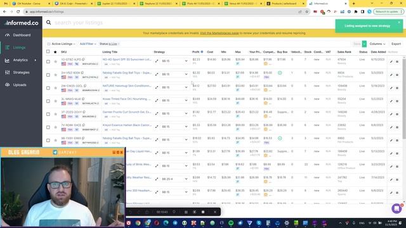Click the search magnifier icon

click(48, 23)
